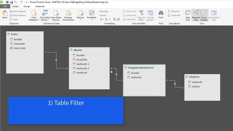Toggle Show Hidden

[x=204, y=15]
